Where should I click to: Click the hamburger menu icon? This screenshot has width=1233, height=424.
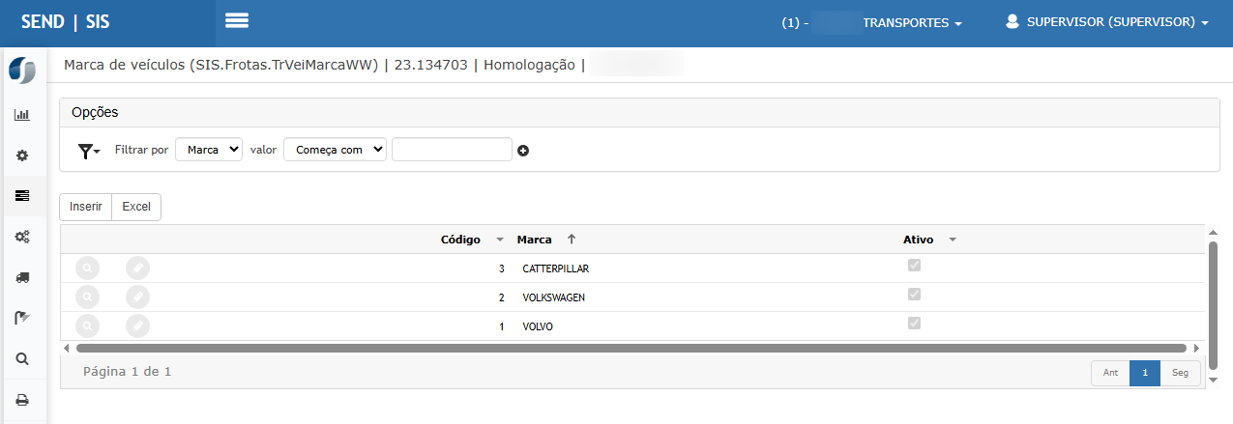(237, 21)
